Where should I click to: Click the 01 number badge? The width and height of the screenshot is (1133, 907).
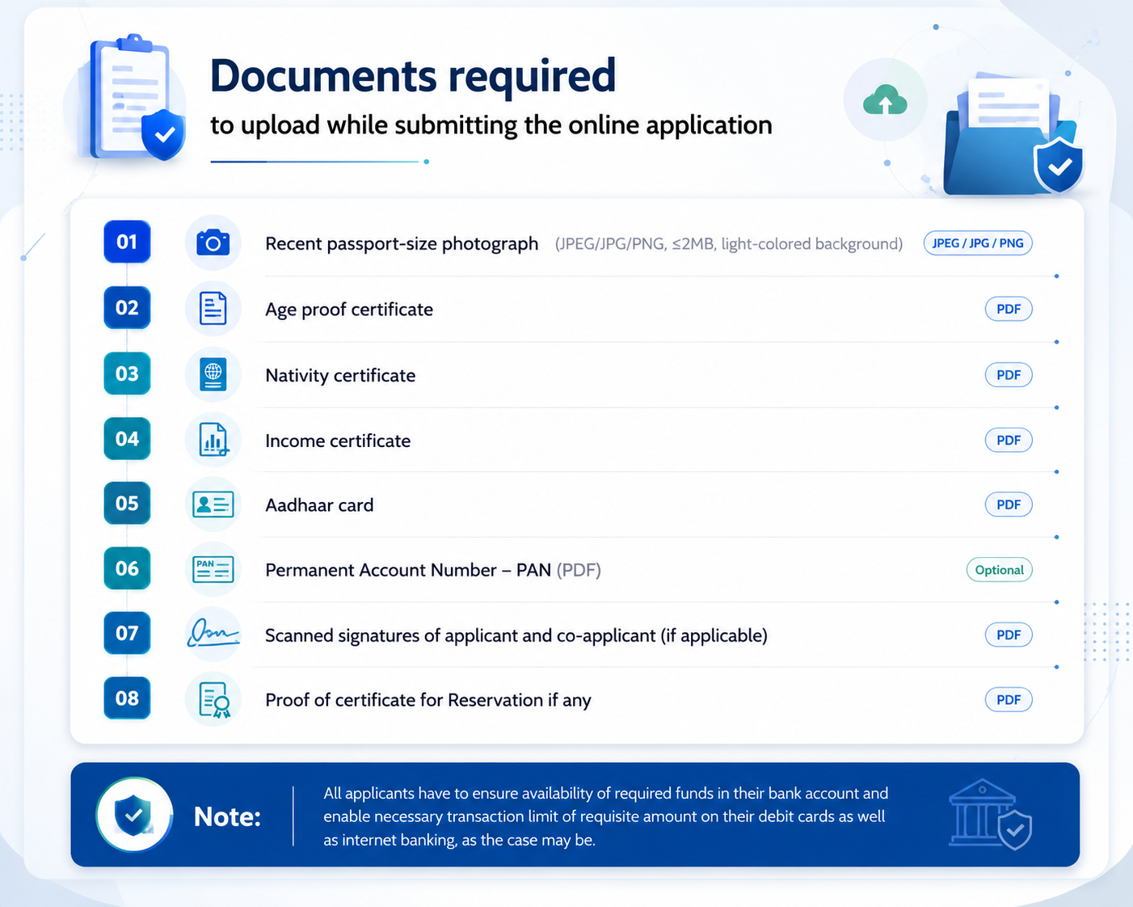click(x=127, y=242)
